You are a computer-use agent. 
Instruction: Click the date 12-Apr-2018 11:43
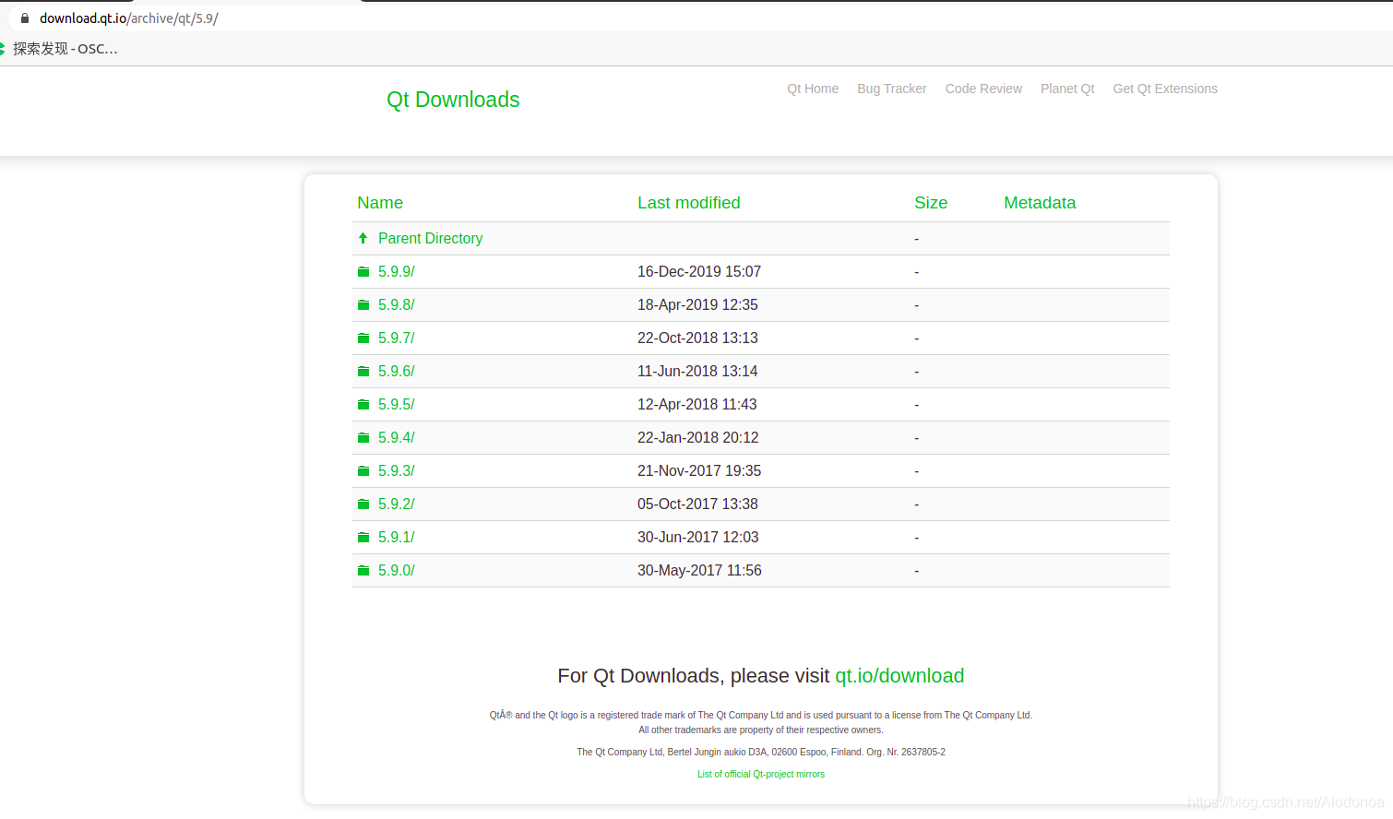697,405
